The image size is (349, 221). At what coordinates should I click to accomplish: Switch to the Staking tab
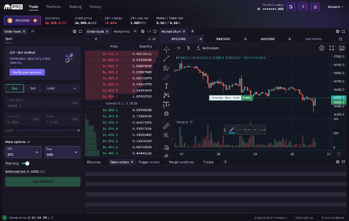click(x=75, y=7)
